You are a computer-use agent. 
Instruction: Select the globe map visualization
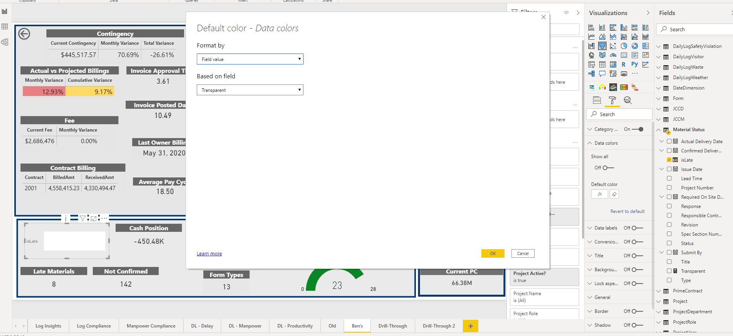click(x=592, y=55)
